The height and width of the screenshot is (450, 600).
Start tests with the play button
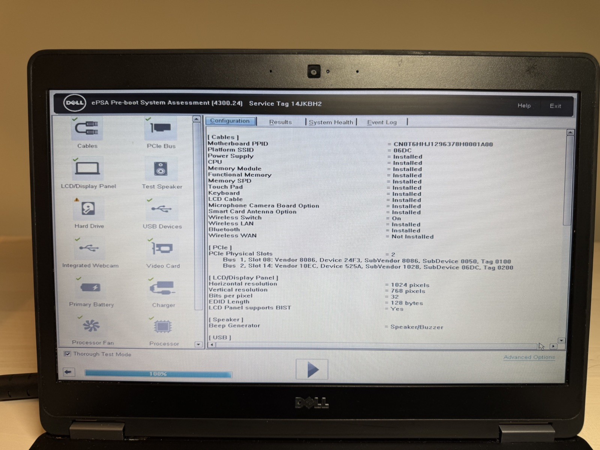312,369
